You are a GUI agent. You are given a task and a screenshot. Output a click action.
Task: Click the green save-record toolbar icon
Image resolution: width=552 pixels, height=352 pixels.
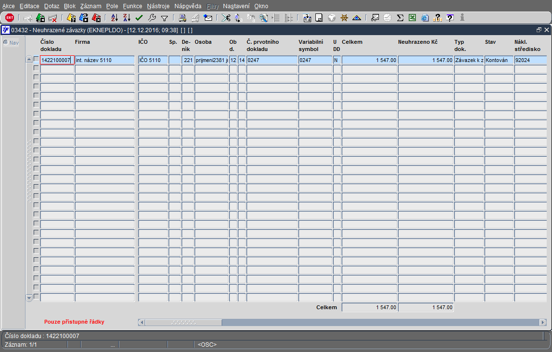coord(40,18)
